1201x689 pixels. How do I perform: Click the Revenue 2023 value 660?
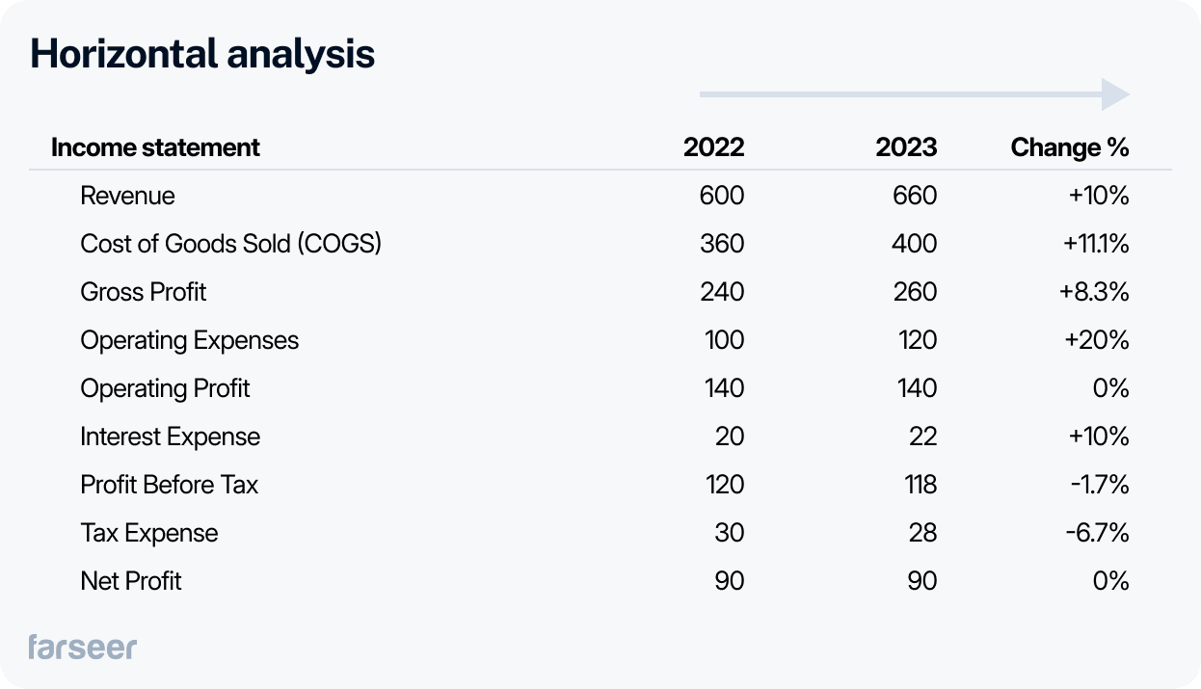pyautogui.click(x=914, y=196)
